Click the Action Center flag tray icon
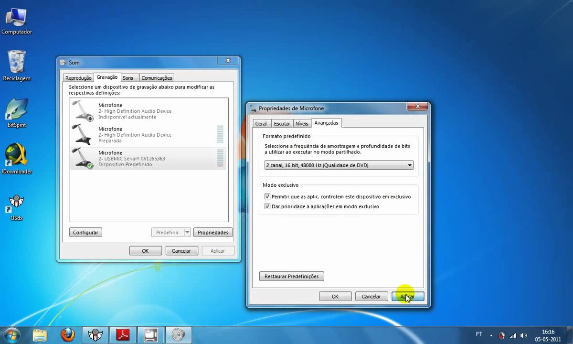The image size is (573, 344). (x=502, y=335)
